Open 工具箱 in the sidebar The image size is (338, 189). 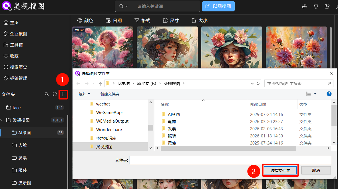tap(13, 45)
